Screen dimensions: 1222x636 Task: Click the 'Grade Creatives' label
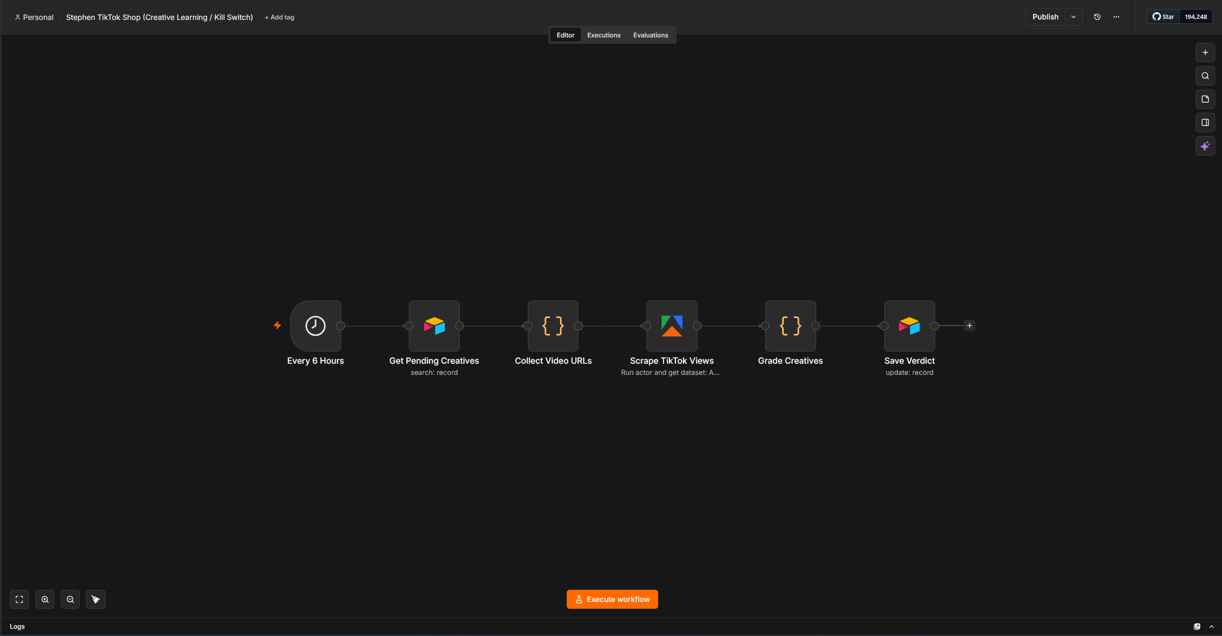point(790,361)
